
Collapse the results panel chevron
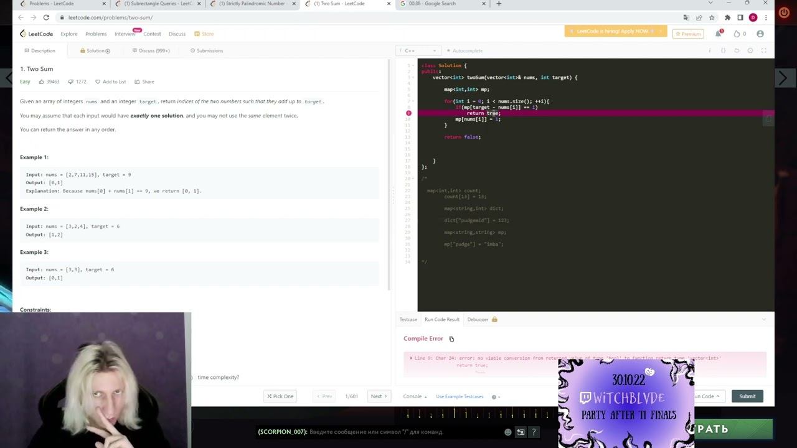tap(764, 320)
